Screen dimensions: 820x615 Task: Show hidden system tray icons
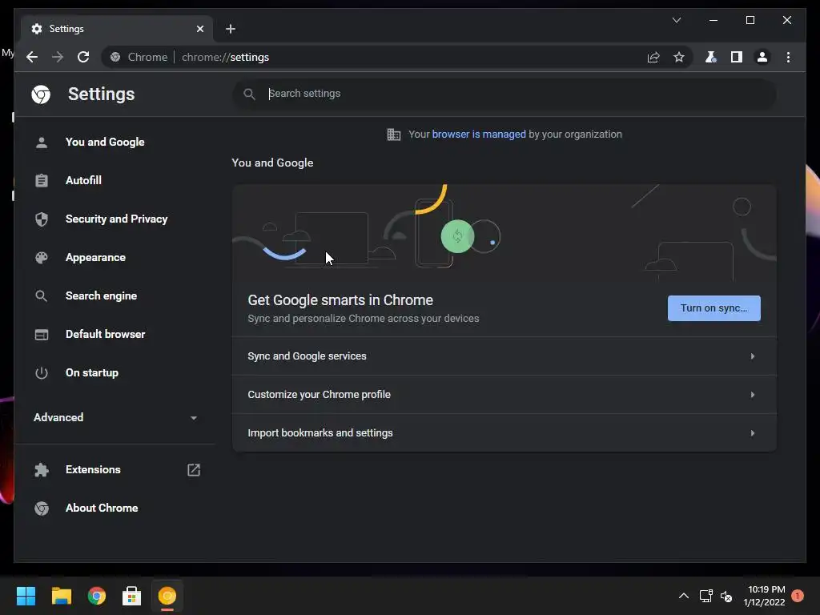point(684,596)
